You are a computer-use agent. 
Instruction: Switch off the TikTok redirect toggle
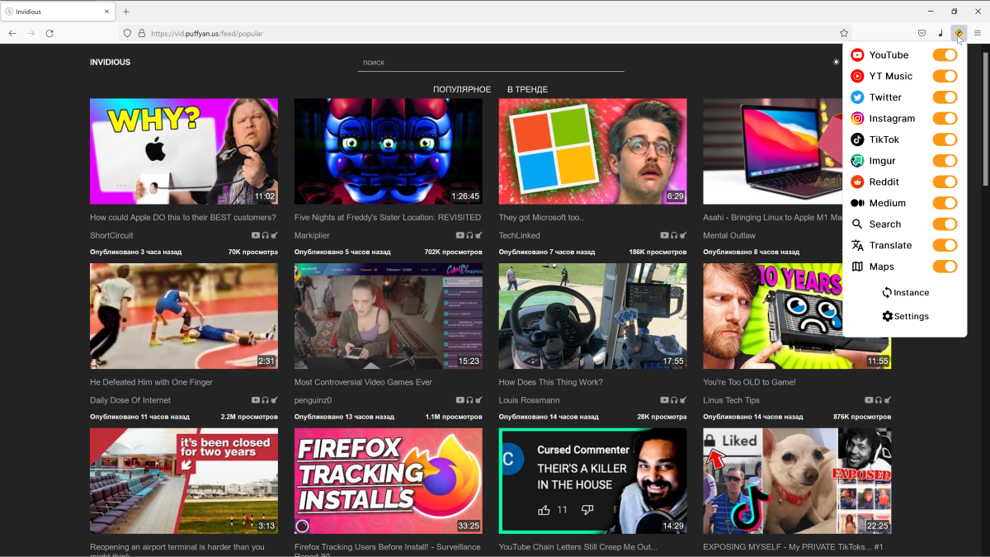[945, 139]
